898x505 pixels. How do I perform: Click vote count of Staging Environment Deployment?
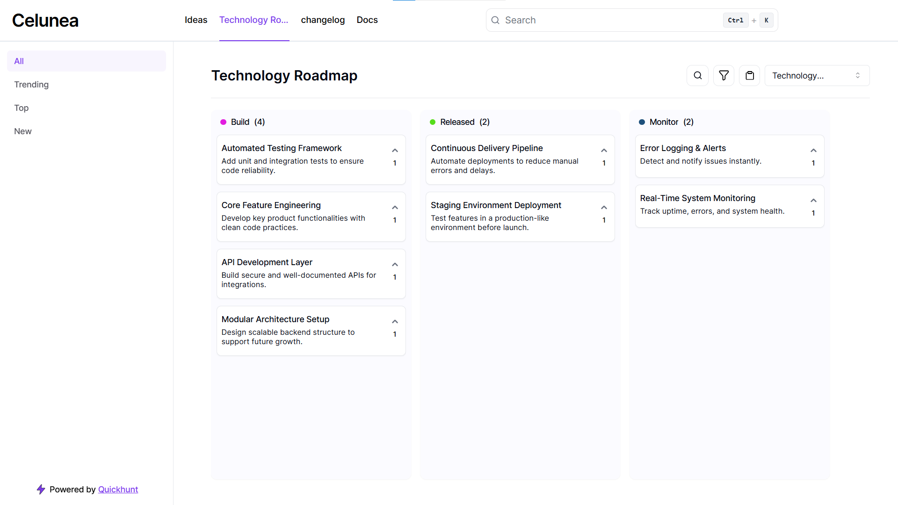tap(604, 220)
